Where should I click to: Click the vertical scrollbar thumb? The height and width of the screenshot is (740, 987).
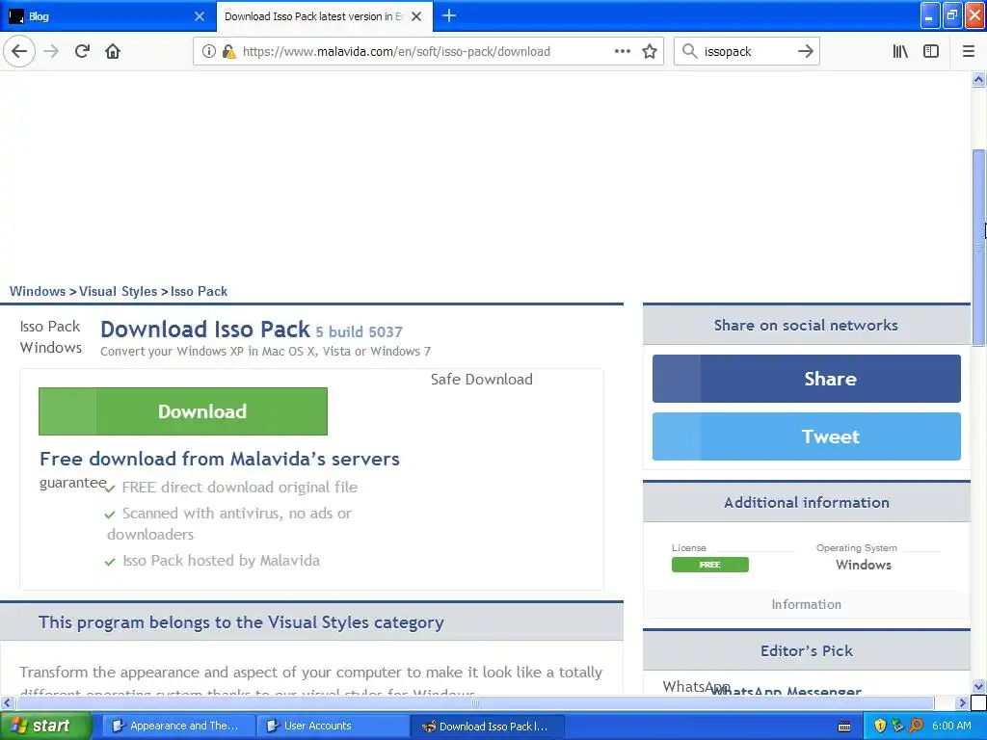[979, 248]
